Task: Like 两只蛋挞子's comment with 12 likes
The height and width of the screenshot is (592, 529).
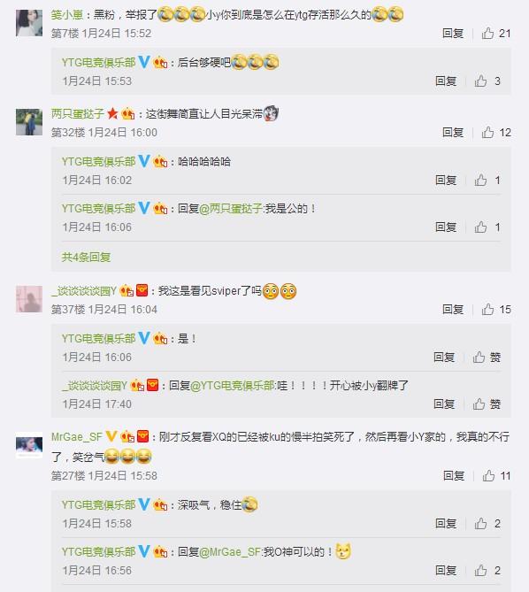Action: tap(496, 133)
